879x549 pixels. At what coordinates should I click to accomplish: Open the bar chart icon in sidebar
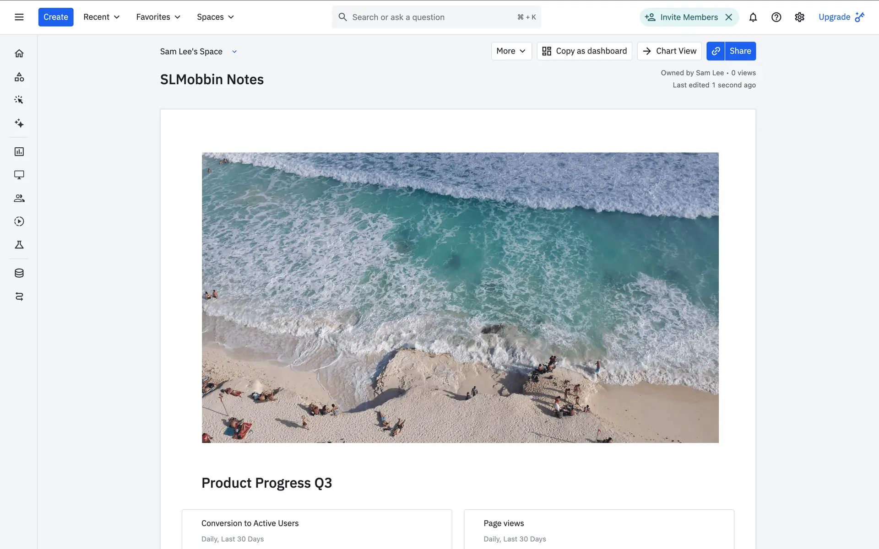click(x=19, y=151)
